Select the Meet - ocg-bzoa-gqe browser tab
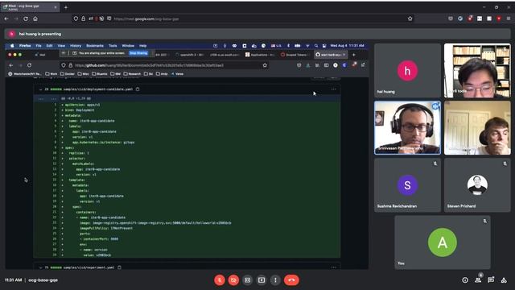The image size is (515, 290). (x=31, y=7)
